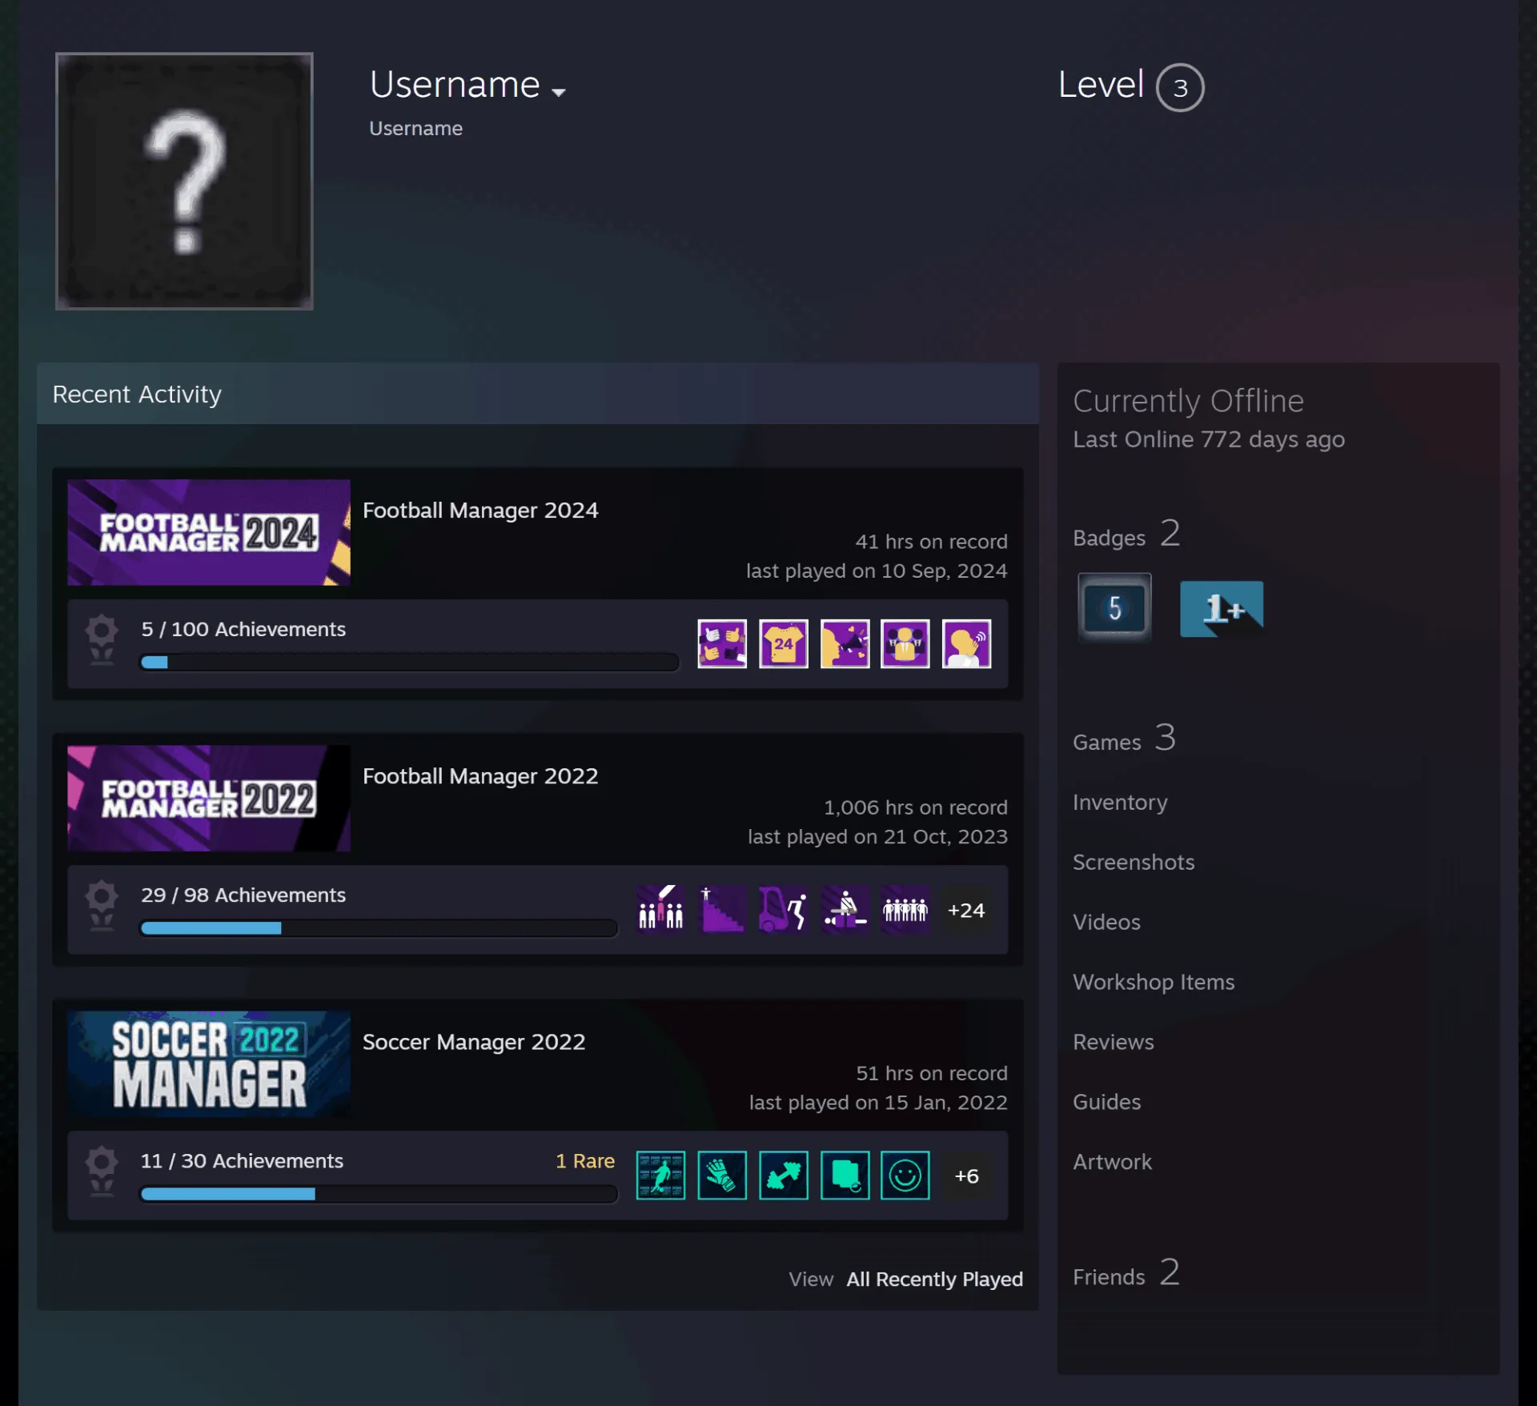Click the Soccer Manager dumbbell achievement icon
Viewport: 1537px width, 1406px height.
coord(784,1175)
